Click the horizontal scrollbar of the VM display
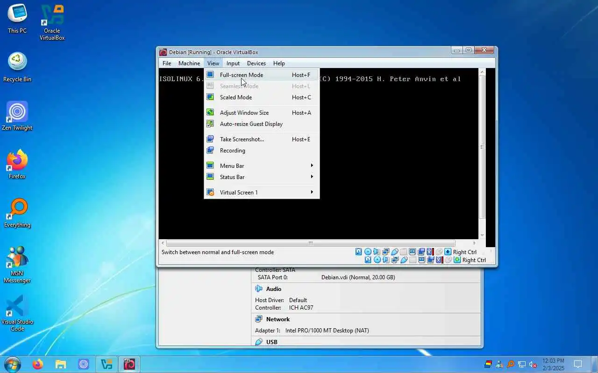The image size is (598, 373). pos(310,243)
